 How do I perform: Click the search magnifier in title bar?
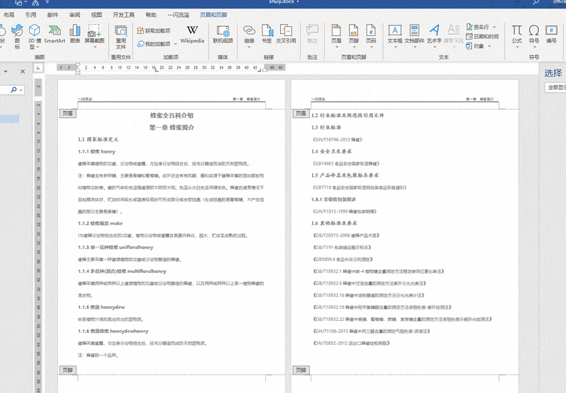pyautogui.click(x=536, y=2)
